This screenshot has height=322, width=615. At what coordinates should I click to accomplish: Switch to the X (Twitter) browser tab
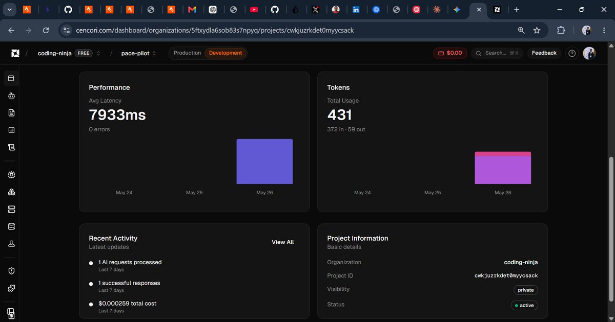[x=315, y=9]
